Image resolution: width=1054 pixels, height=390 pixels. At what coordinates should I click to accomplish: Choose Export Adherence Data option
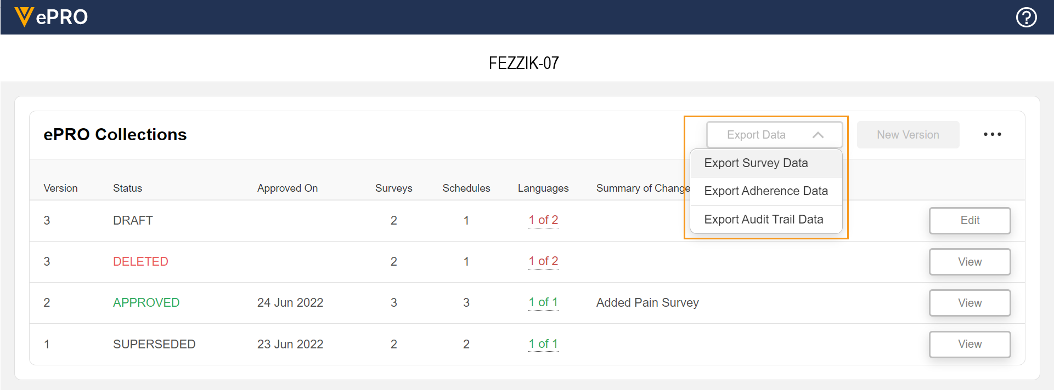765,191
